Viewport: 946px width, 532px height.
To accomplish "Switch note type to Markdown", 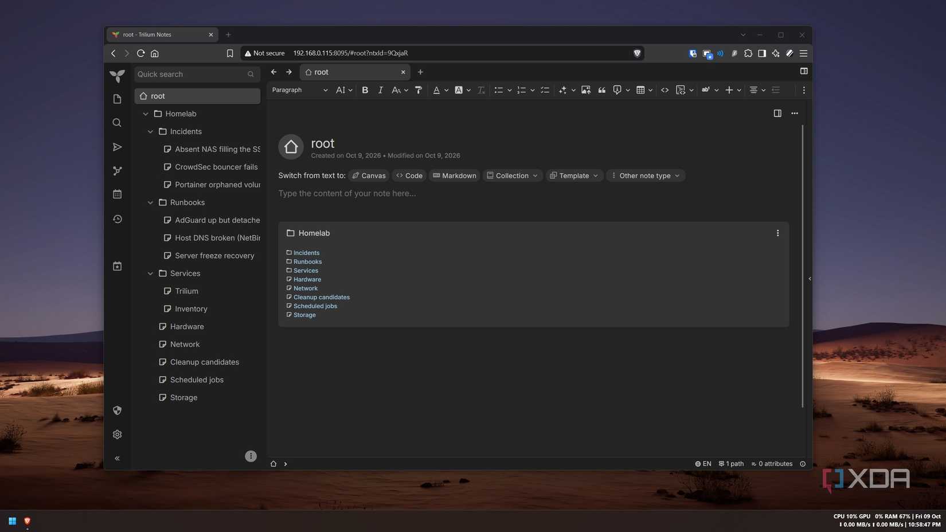I will tap(455, 176).
